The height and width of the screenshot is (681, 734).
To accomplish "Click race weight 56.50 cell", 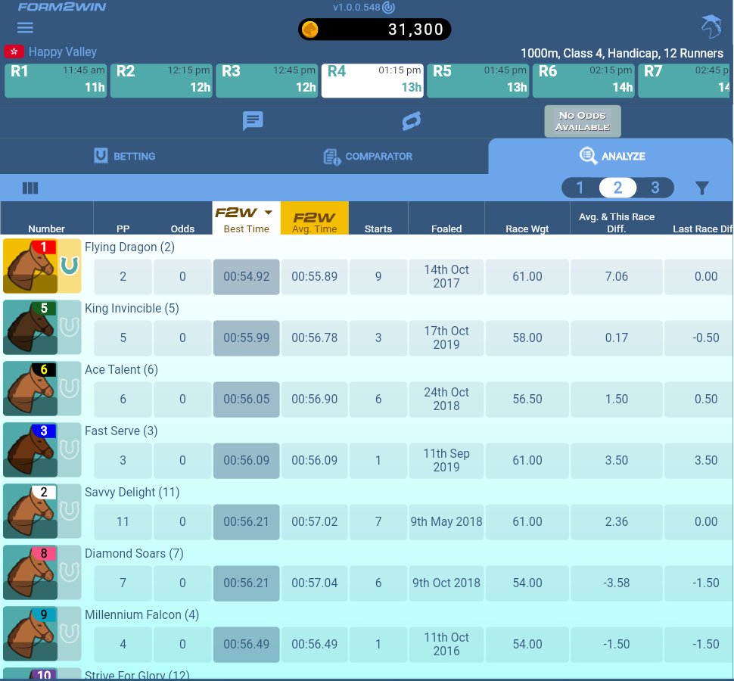I will click(x=527, y=400).
